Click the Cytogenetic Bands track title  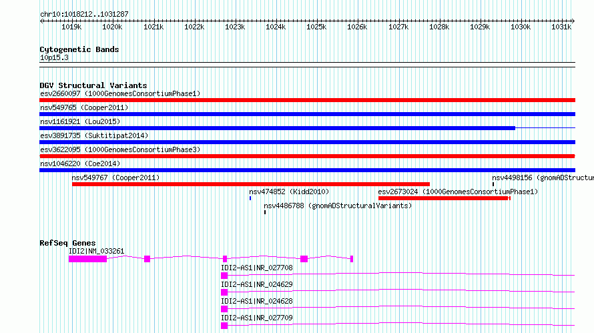click(79, 49)
